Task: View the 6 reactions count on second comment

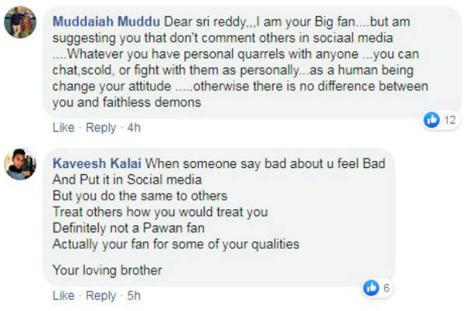Action: coord(387,288)
